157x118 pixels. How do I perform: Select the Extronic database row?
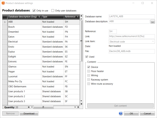point(41,61)
